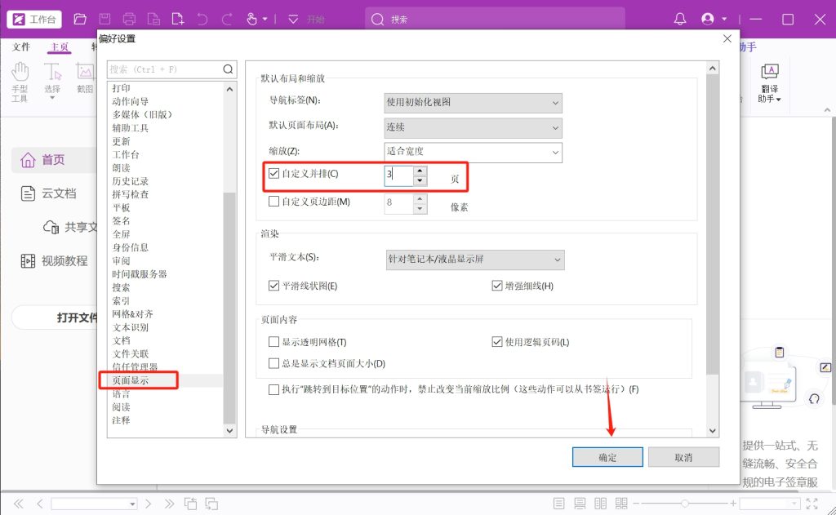Viewport: 836px width, 515px height.
Task: Select 页面显示 in the preferences list
Action: pos(131,380)
